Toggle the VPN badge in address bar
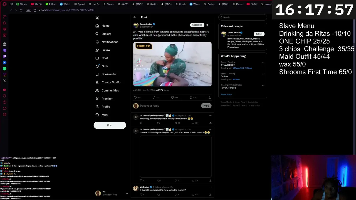This screenshot has height=200, width=356. tap(28, 10)
